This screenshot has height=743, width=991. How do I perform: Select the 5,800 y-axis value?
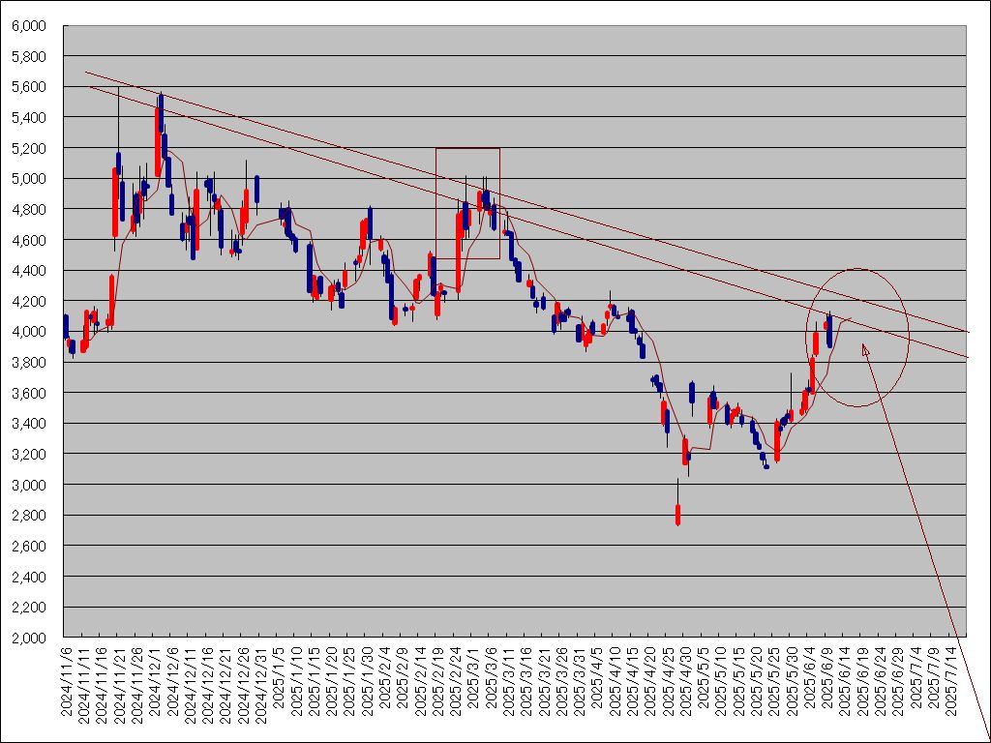[29, 56]
